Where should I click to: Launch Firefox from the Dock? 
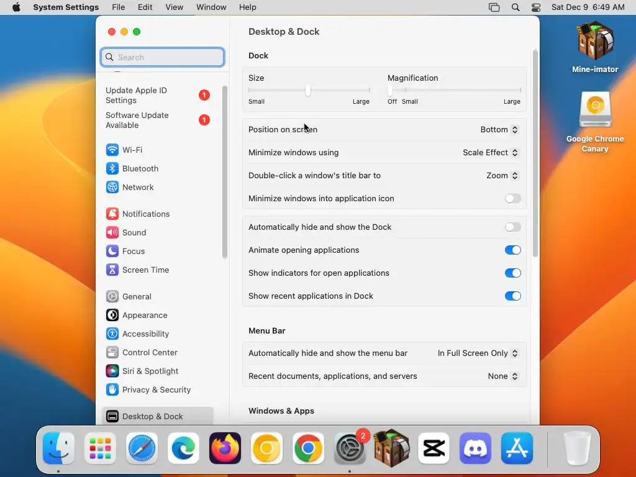(x=225, y=448)
